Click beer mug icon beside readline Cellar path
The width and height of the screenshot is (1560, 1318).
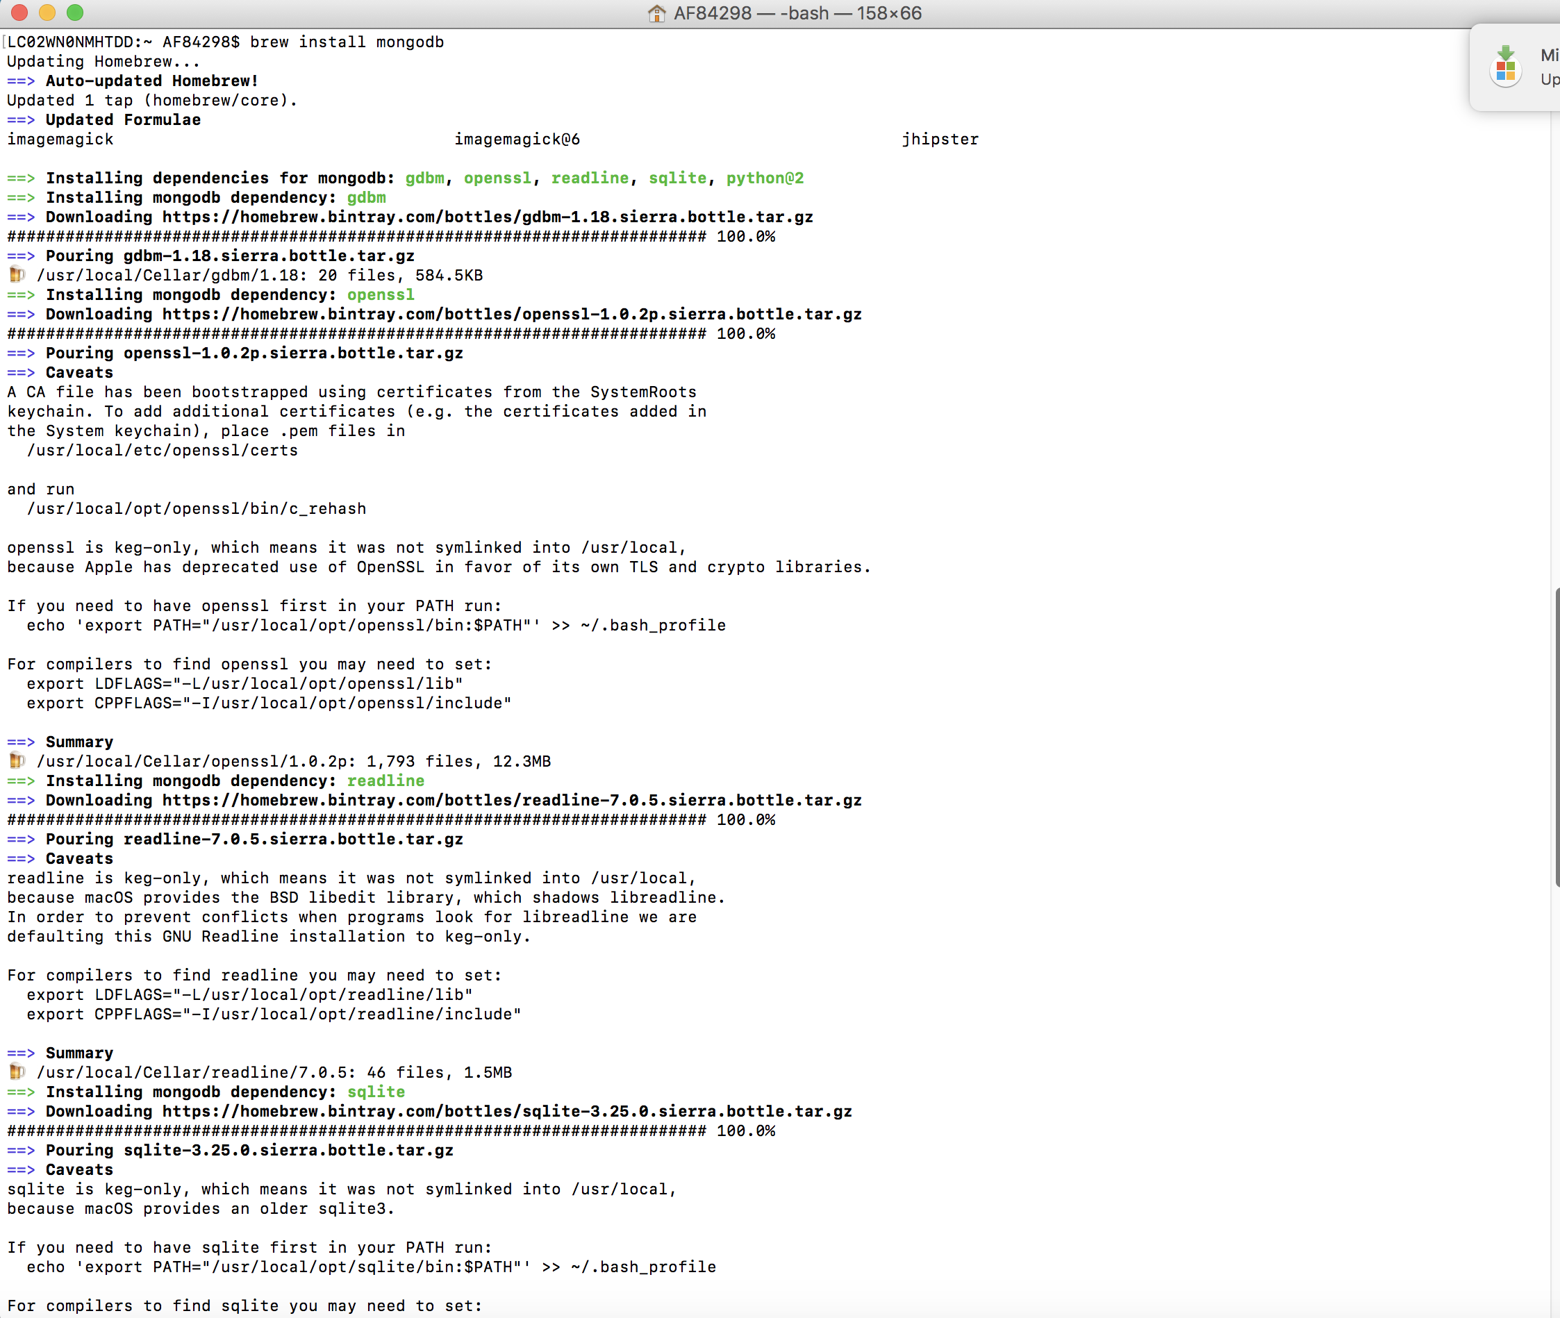tap(17, 1072)
